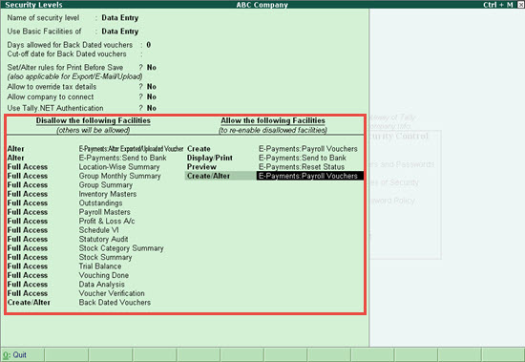Click the highlighted E-Payments:Payroll Vouchers field
Screen dimensions: 525x362
[x=310, y=176]
